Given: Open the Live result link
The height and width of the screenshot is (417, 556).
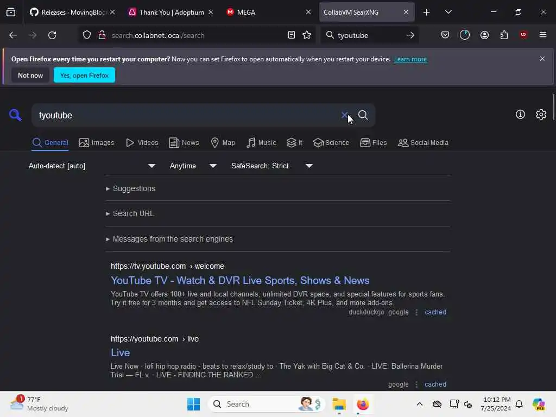Looking at the screenshot, I should 120,352.
